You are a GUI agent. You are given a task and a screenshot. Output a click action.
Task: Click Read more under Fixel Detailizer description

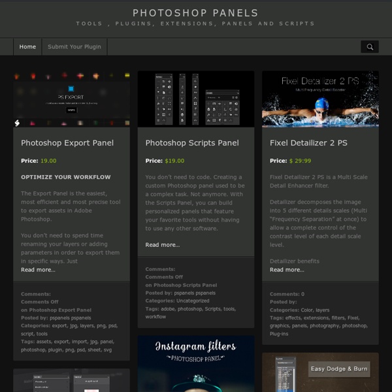pos(287,270)
